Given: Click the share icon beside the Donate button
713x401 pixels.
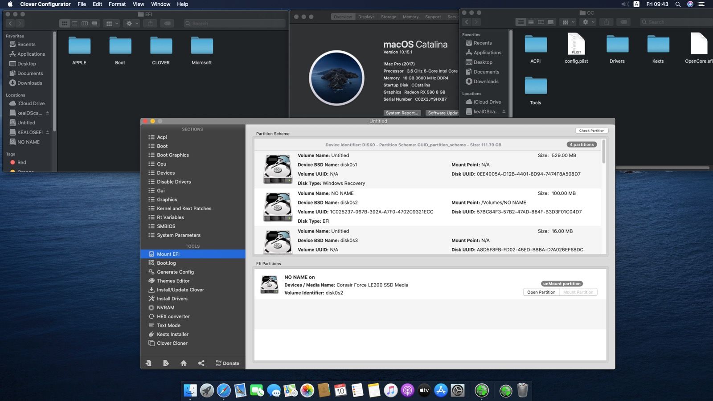Looking at the screenshot, I should 201,363.
